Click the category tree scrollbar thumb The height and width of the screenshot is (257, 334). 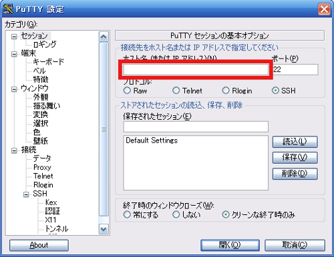104,129
